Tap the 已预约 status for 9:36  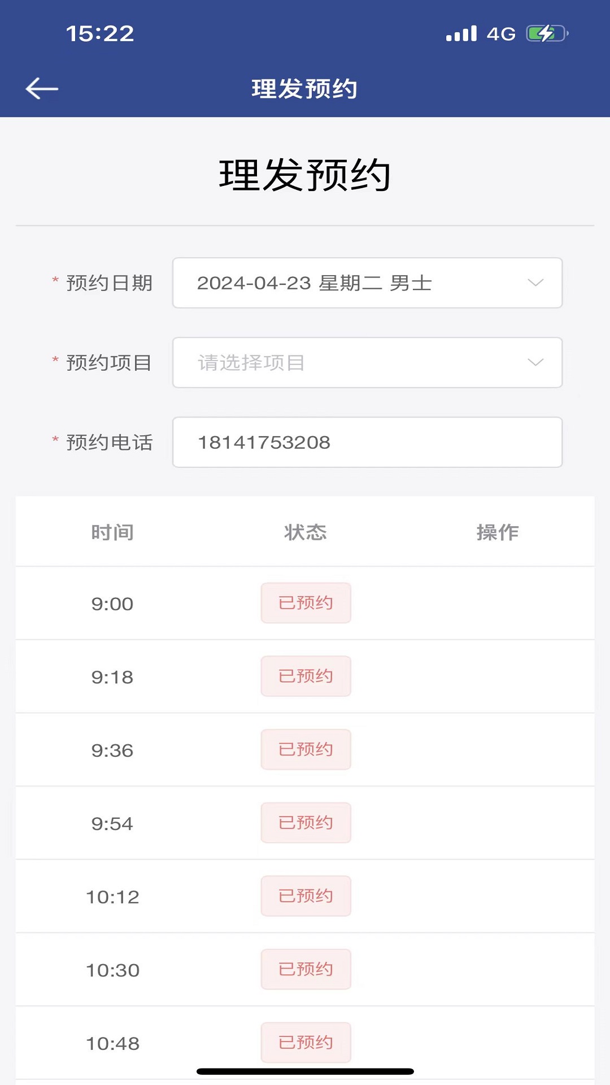point(306,750)
